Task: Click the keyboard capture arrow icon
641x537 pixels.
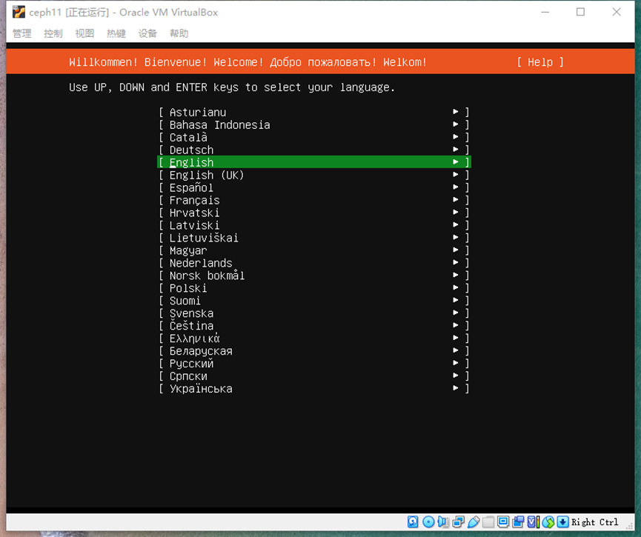Action: (563, 522)
